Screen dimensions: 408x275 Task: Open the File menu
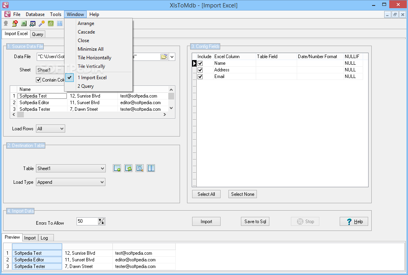(17, 14)
